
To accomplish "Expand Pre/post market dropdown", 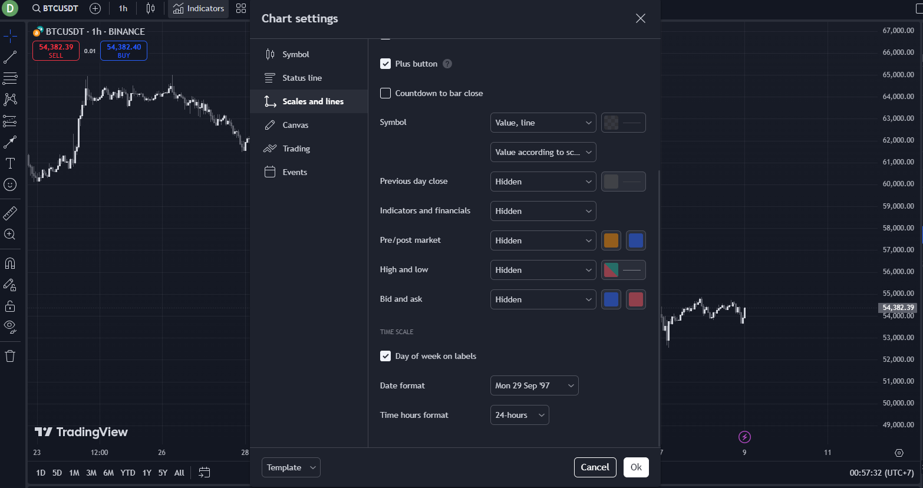I will click(x=543, y=240).
